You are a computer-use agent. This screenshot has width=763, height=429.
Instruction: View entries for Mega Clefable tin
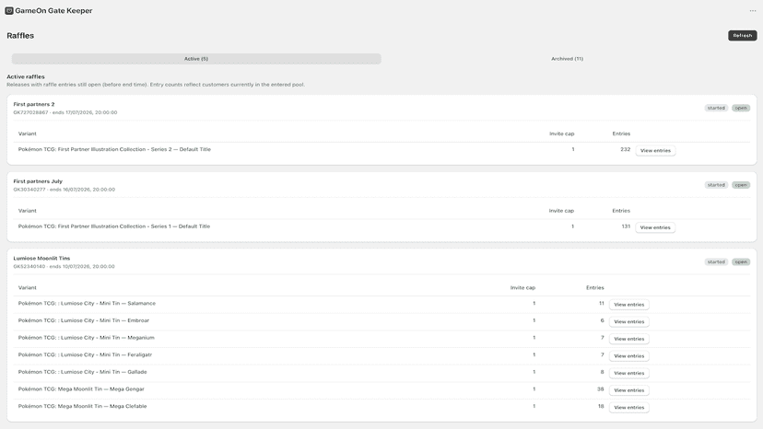[628, 407]
